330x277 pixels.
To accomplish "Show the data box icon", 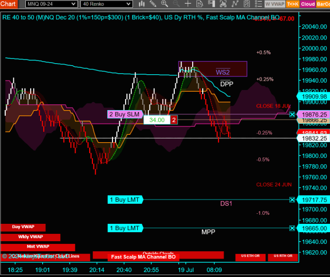I will 200,4.
